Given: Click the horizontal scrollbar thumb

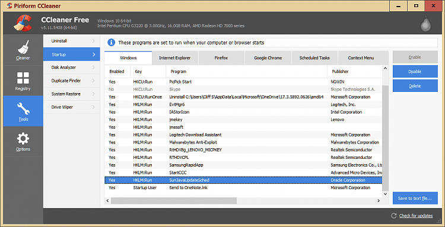Looking at the screenshot, I should point(174,201).
